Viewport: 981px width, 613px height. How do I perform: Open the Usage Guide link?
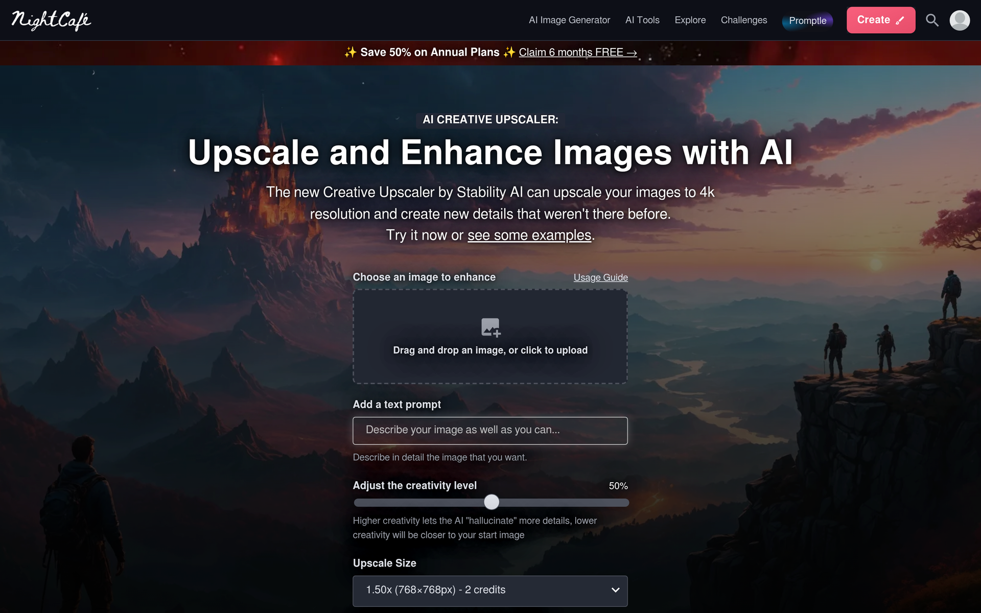[600, 277]
